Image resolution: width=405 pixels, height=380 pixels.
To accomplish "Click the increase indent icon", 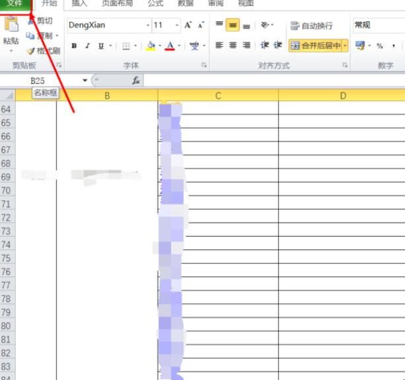I will point(277,46).
